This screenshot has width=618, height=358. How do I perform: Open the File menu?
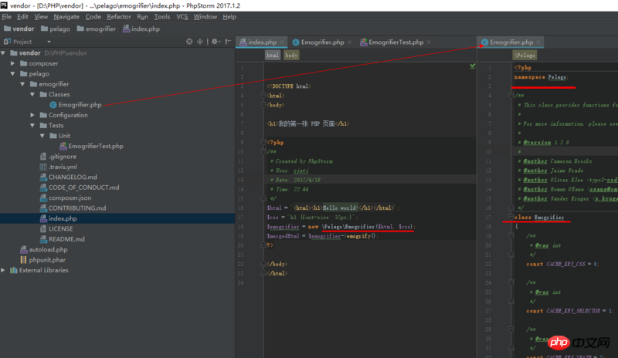coord(6,16)
